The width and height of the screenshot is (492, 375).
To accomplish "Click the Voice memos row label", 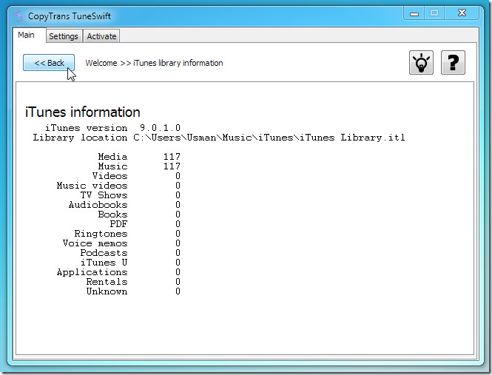I will [x=95, y=243].
